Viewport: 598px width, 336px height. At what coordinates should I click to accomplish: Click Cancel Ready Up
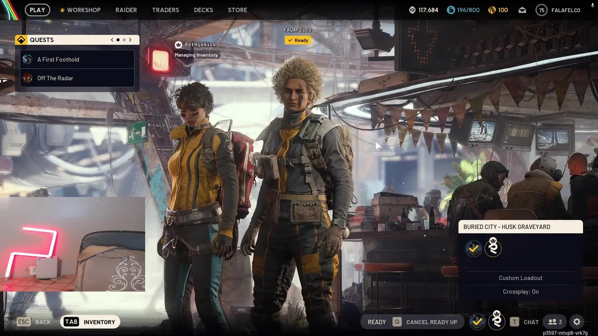(x=432, y=322)
